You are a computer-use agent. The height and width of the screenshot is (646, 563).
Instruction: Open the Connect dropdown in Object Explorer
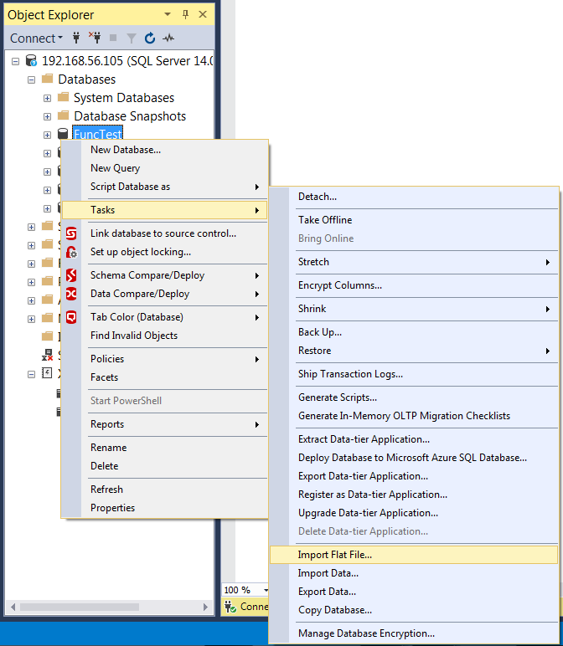(x=36, y=38)
